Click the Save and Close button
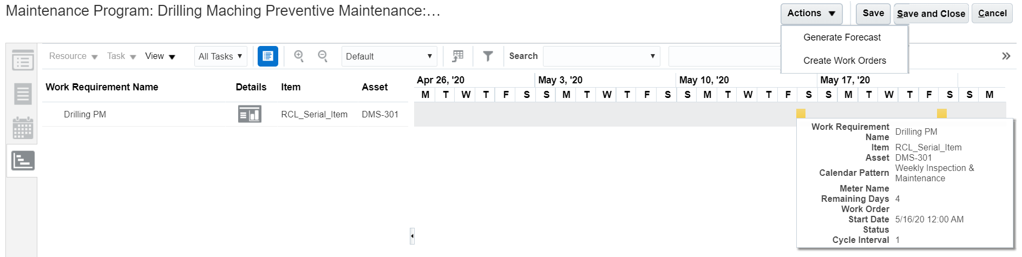This screenshot has width=1022, height=257. coord(931,14)
